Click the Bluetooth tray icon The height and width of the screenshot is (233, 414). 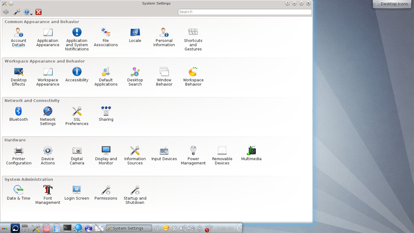pos(200,228)
